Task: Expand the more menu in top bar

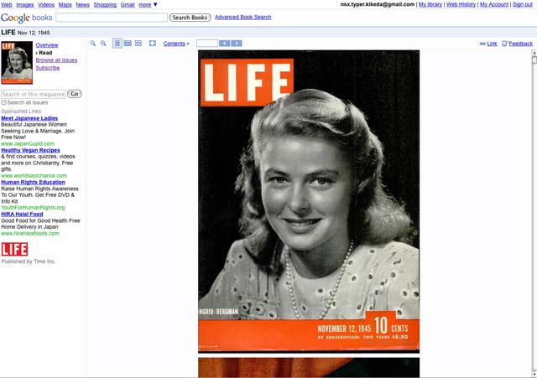Action: [148, 5]
